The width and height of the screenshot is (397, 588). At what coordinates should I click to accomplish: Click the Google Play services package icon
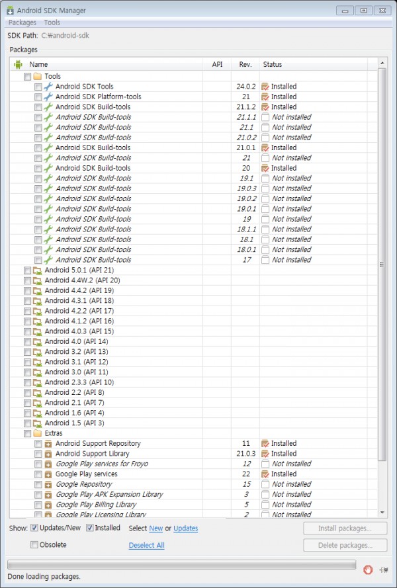tap(48, 474)
